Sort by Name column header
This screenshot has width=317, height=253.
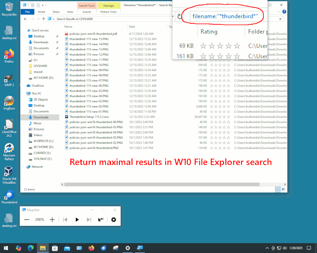coord(68,27)
